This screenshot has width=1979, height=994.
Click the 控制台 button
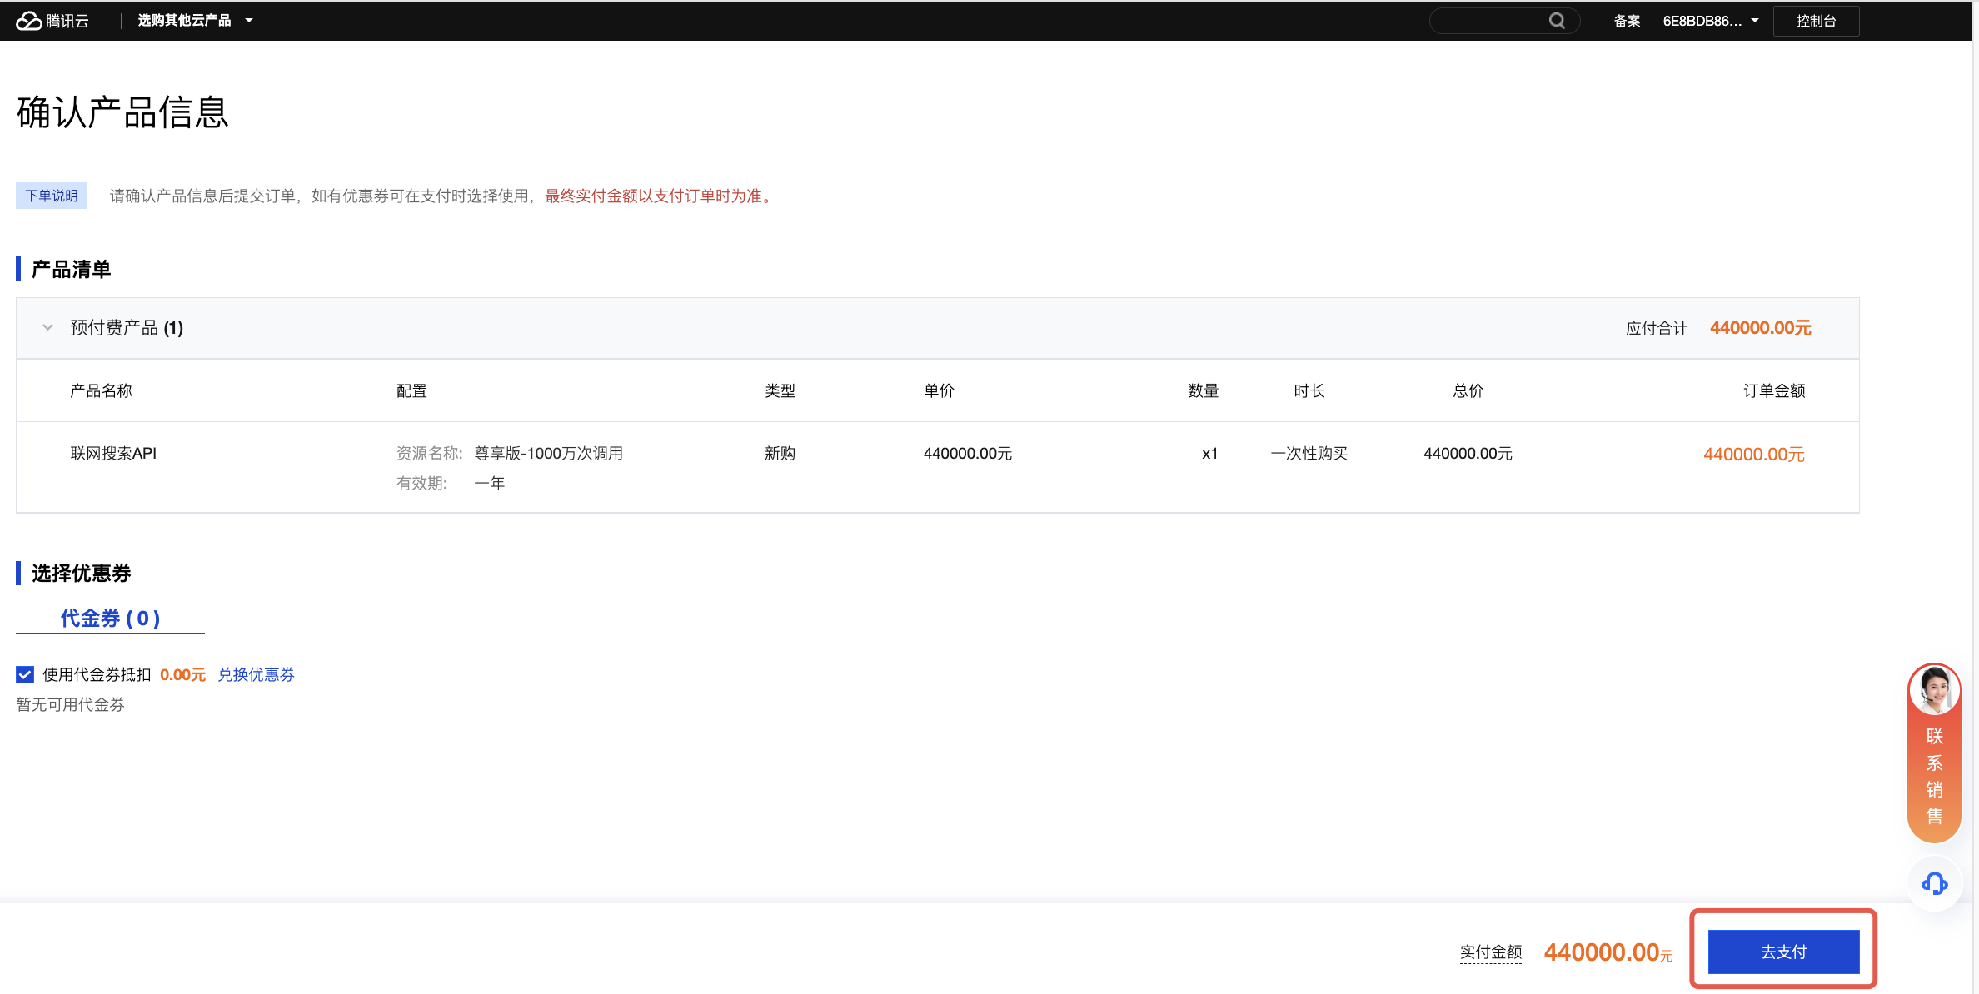pyautogui.click(x=1816, y=21)
